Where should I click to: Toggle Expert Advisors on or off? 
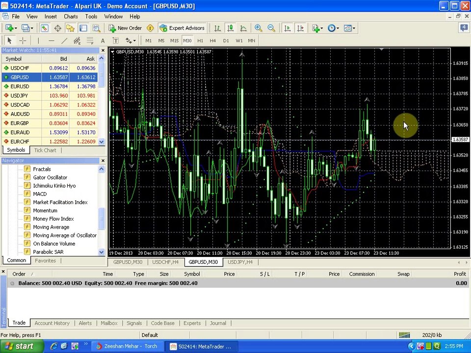[x=182, y=28]
